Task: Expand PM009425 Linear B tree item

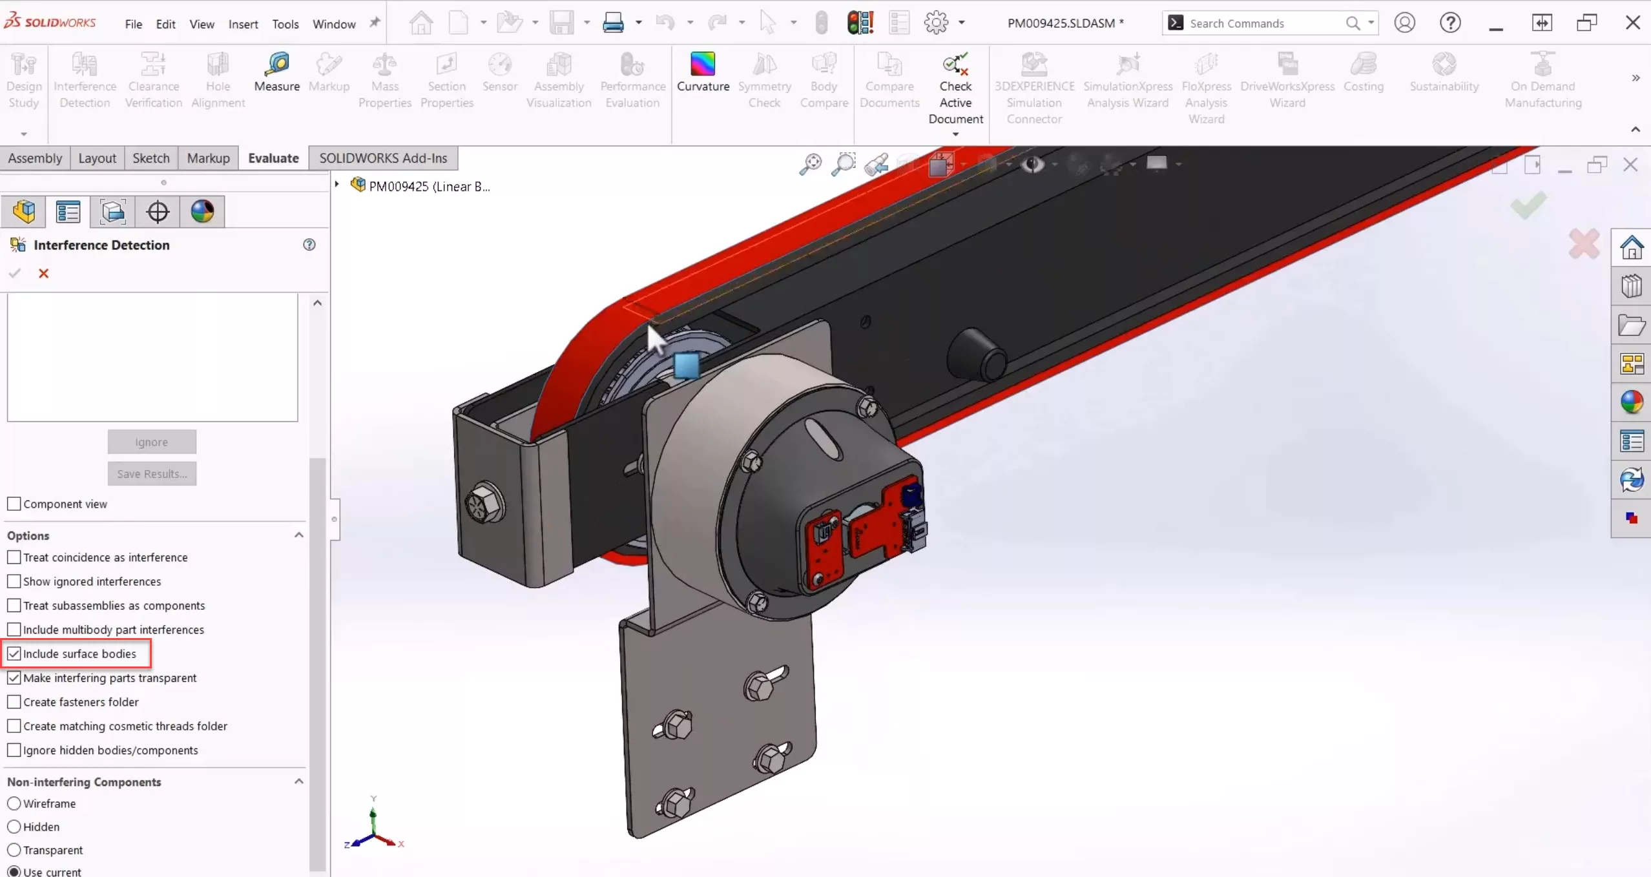Action: 337,185
